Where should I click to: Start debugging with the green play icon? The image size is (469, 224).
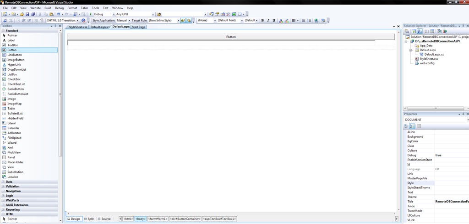pos(91,14)
